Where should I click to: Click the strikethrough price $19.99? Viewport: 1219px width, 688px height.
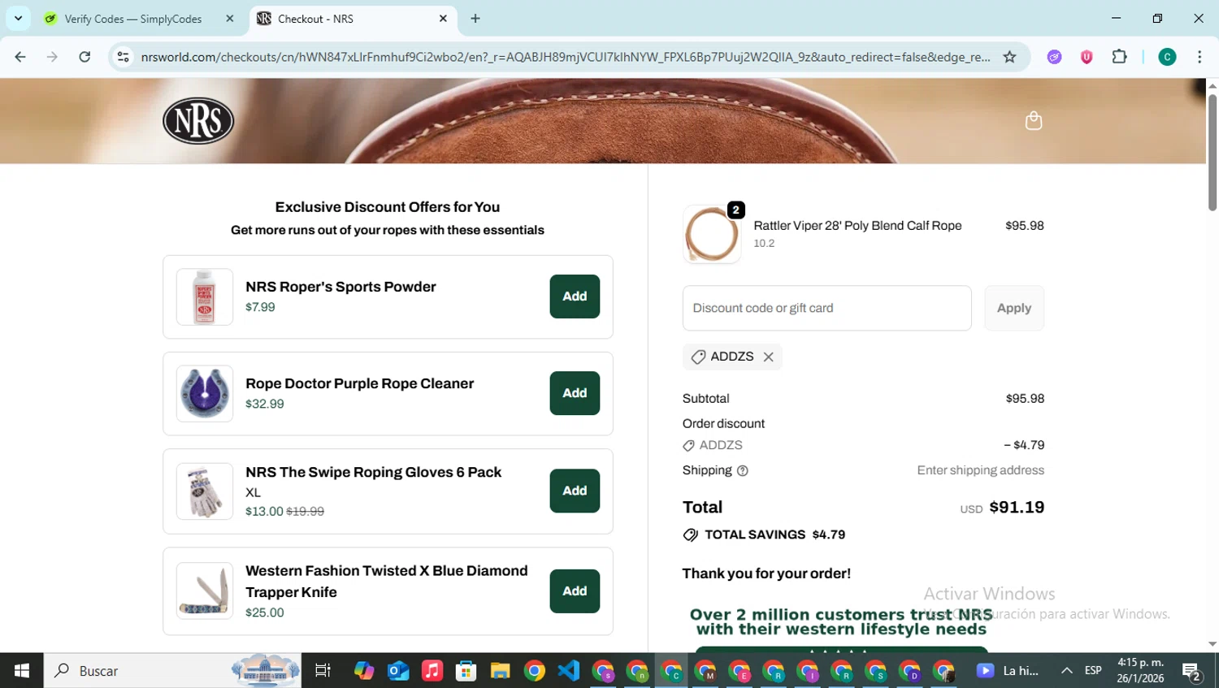[305, 512]
